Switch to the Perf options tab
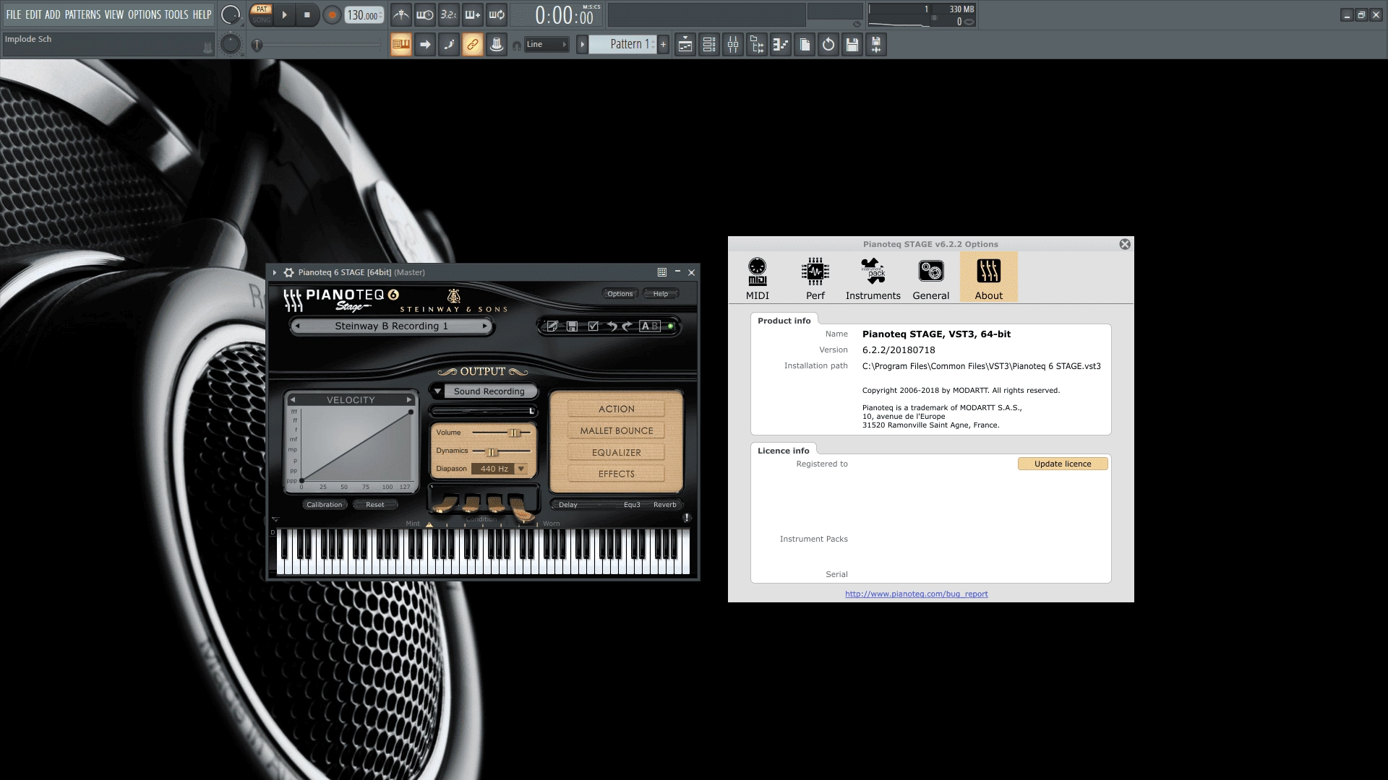Viewport: 1388px width, 780px height. click(815, 277)
